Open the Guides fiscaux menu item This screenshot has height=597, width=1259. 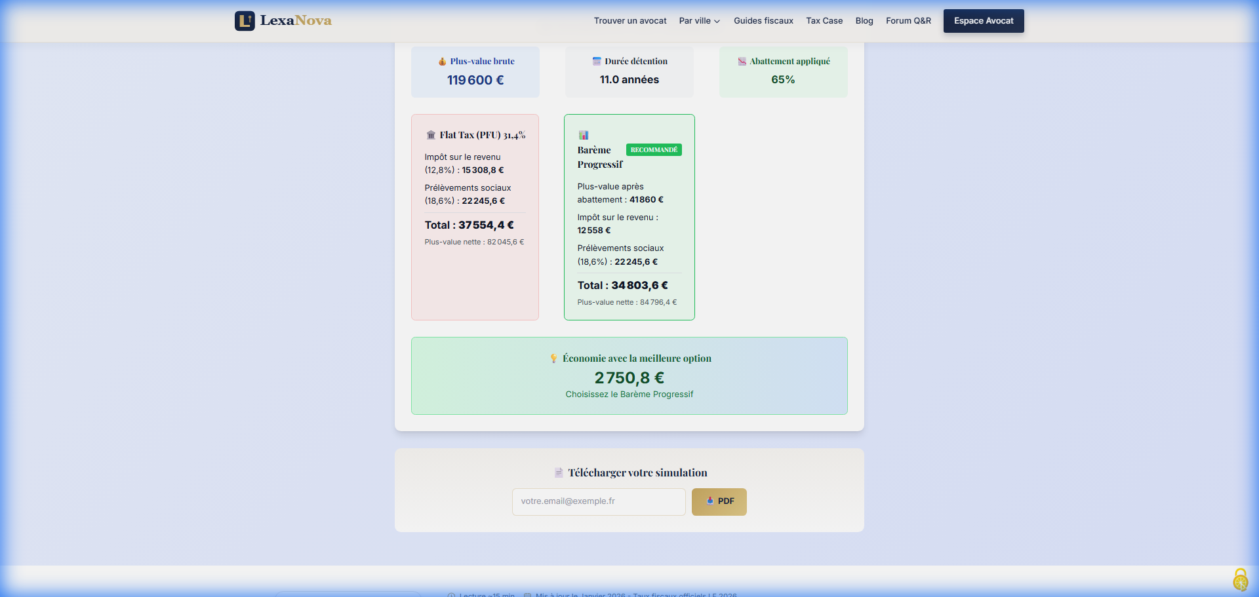pyautogui.click(x=763, y=21)
